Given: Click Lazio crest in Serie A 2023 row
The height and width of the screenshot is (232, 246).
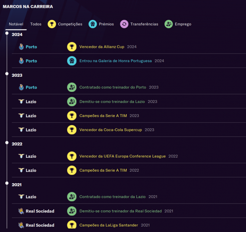Looking at the screenshot, I should pos(21,116).
